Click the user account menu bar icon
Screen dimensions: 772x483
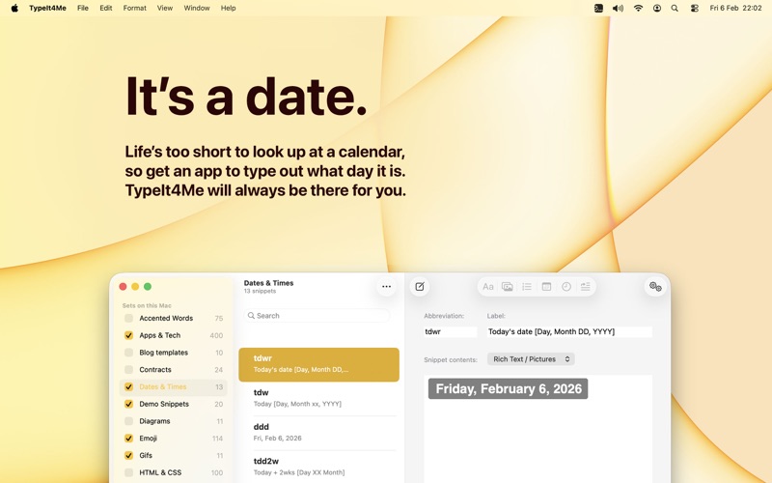657,8
